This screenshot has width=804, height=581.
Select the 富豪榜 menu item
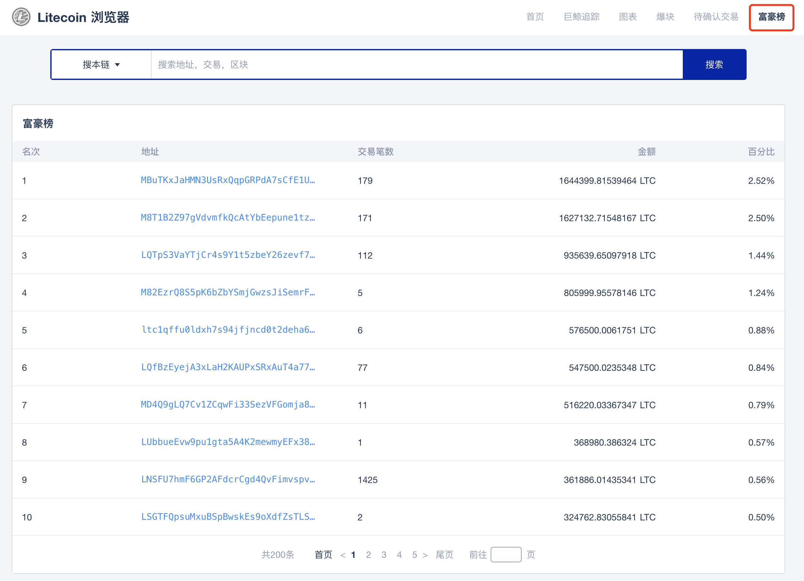click(771, 17)
